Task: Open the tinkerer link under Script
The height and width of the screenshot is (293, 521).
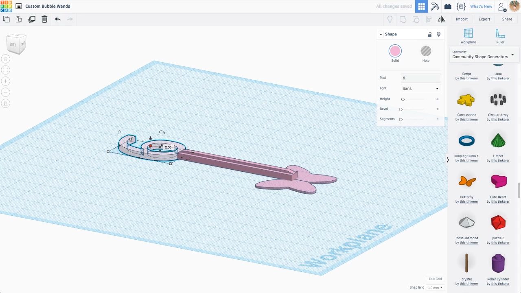Action: point(469,79)
